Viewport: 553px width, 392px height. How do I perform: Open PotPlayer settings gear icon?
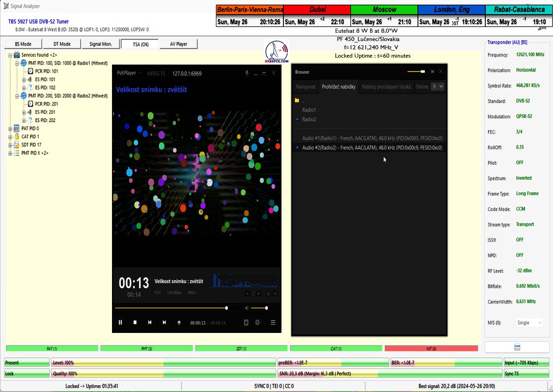coord(258,322)
